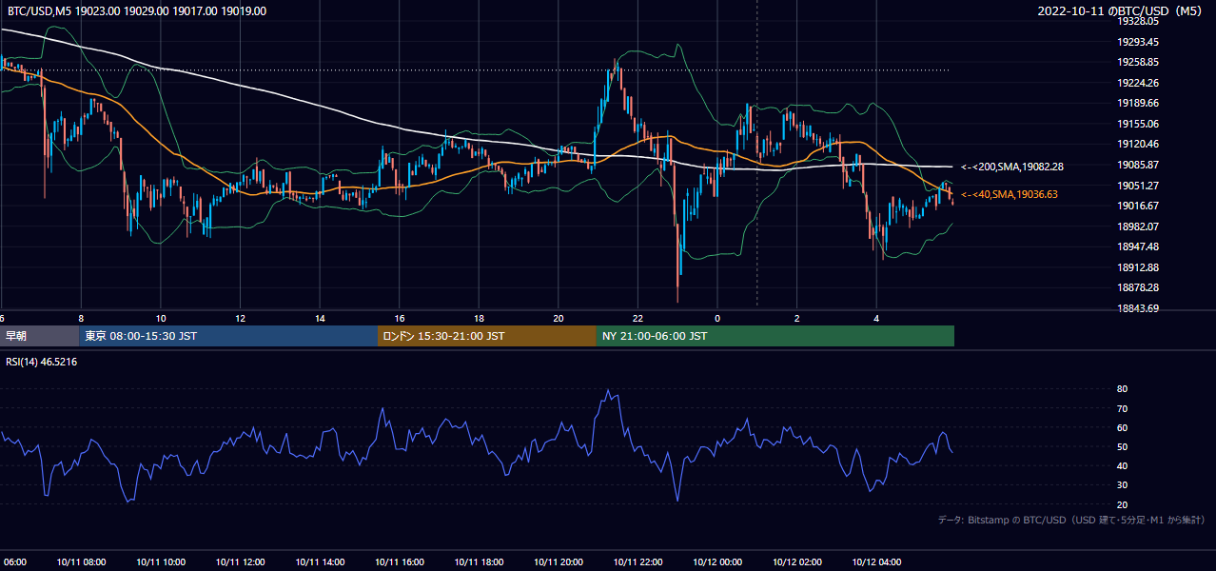The width and height of the screenshot is (1216, 571).
Task: Click price axis value 19258.85
Action: [x=1137, y=62]
